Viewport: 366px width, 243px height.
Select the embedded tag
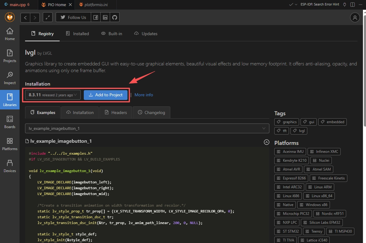[332, 122]
